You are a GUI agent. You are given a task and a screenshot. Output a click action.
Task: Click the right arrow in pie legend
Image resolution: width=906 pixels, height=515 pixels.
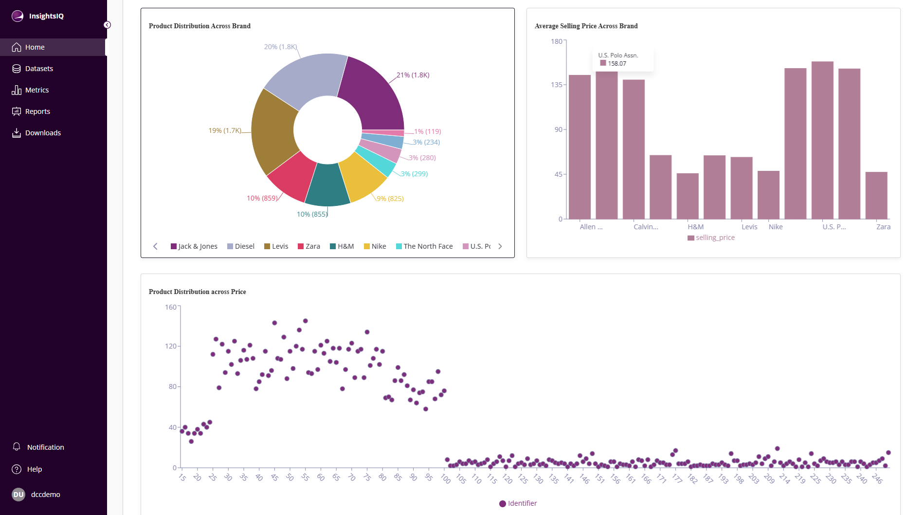[x=500, y=246]
